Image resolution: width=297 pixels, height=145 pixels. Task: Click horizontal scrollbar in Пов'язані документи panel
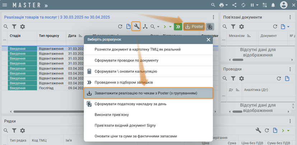(x=237, y=60)
